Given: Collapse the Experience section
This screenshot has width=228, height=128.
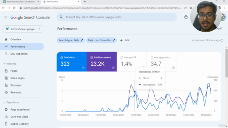Looking at the screenshot, I should [4, 102].
